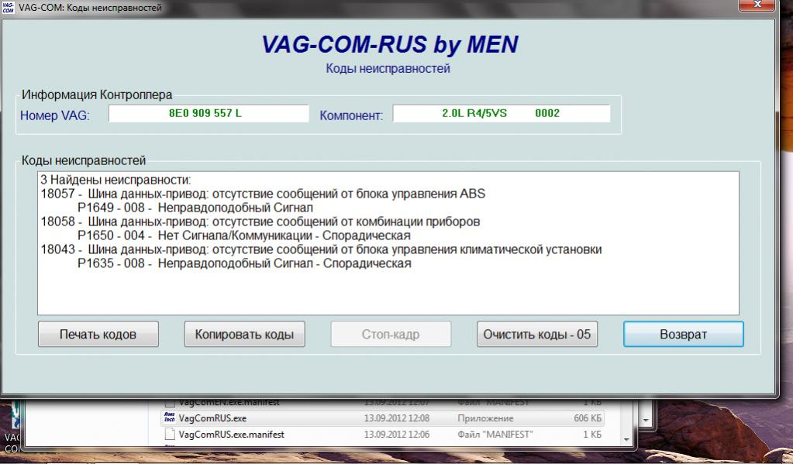The image size is (793, 464).
Task: Clear fault codes with Очистить коды - 05
Action: (536, 335)
